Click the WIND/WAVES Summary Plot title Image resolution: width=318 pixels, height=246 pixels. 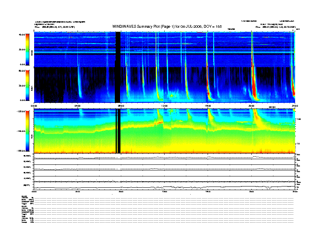167,27
